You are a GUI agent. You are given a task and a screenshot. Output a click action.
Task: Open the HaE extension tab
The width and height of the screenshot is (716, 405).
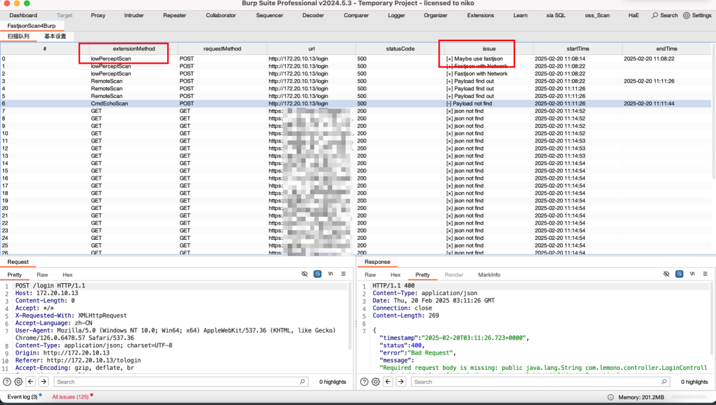pos(633,15)
